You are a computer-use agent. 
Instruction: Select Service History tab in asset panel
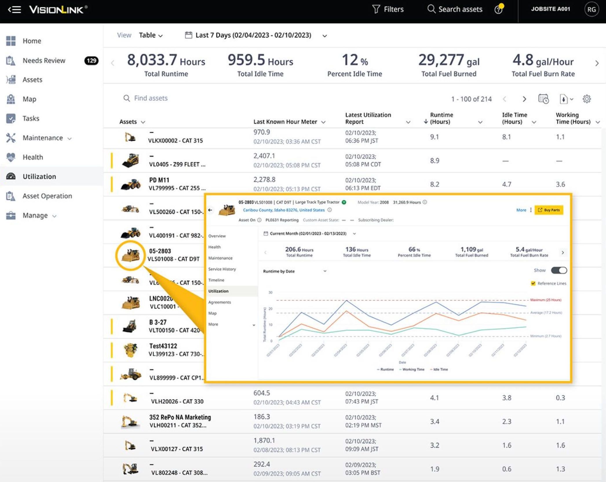[222, 269]
